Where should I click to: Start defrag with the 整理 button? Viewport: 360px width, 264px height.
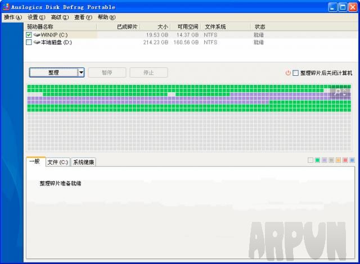pyautogui.click(x=53, y=72)
